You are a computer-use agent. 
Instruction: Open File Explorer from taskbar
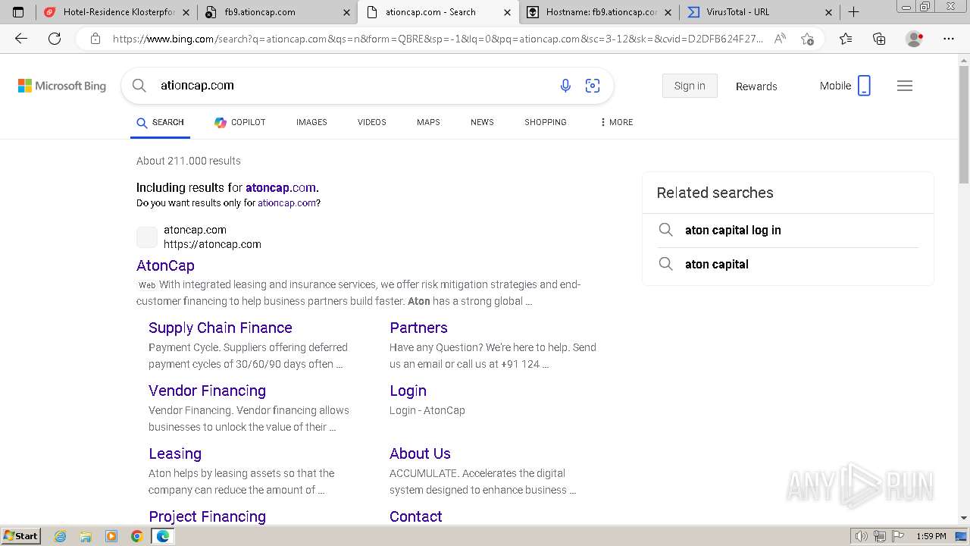(x=86, y=536)
